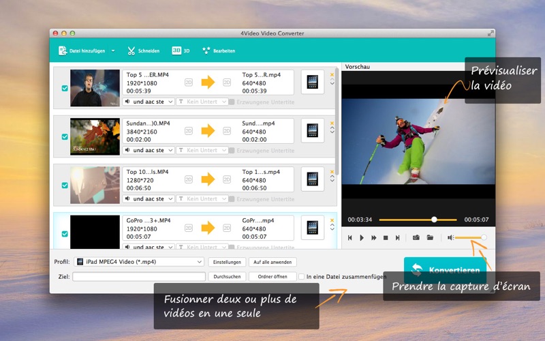The height and width of the screenshot is (341, 545).
Task: Click Auf alle anwenden button
Action: [x=272, y=262]
